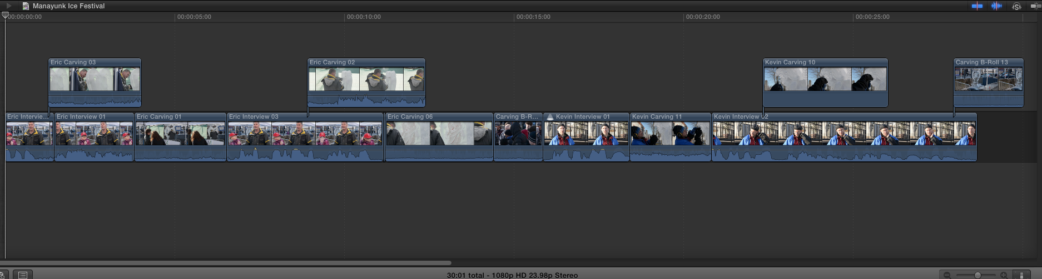Click the zoom out magnifier icon
Viewport: 1042px width, 279px height.
coord(947,275)
